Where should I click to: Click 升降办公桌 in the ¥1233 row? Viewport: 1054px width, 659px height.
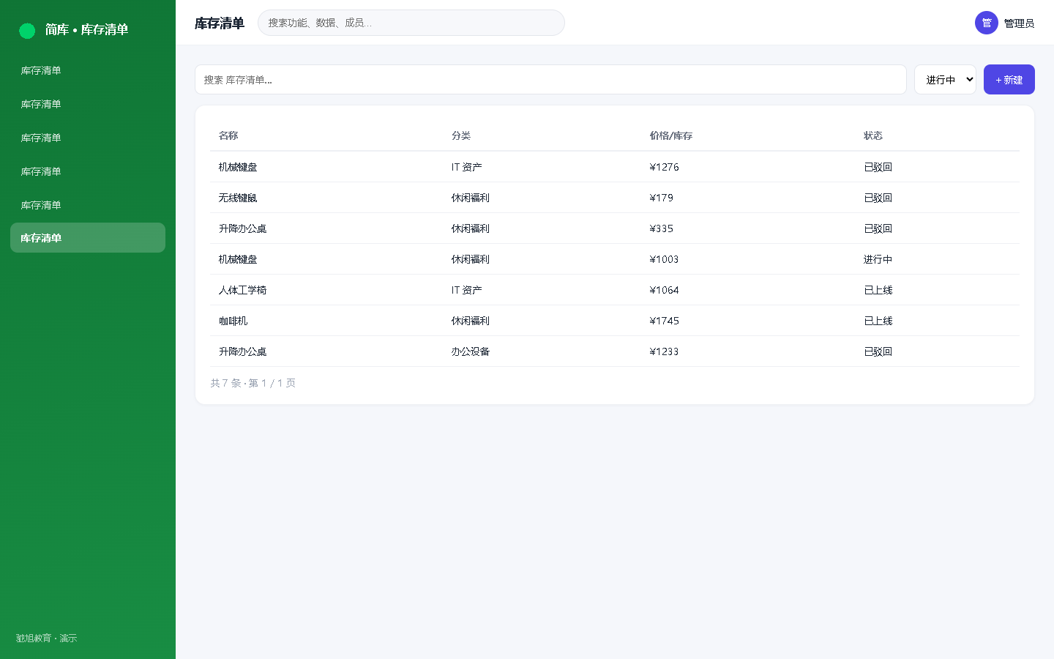243,351
